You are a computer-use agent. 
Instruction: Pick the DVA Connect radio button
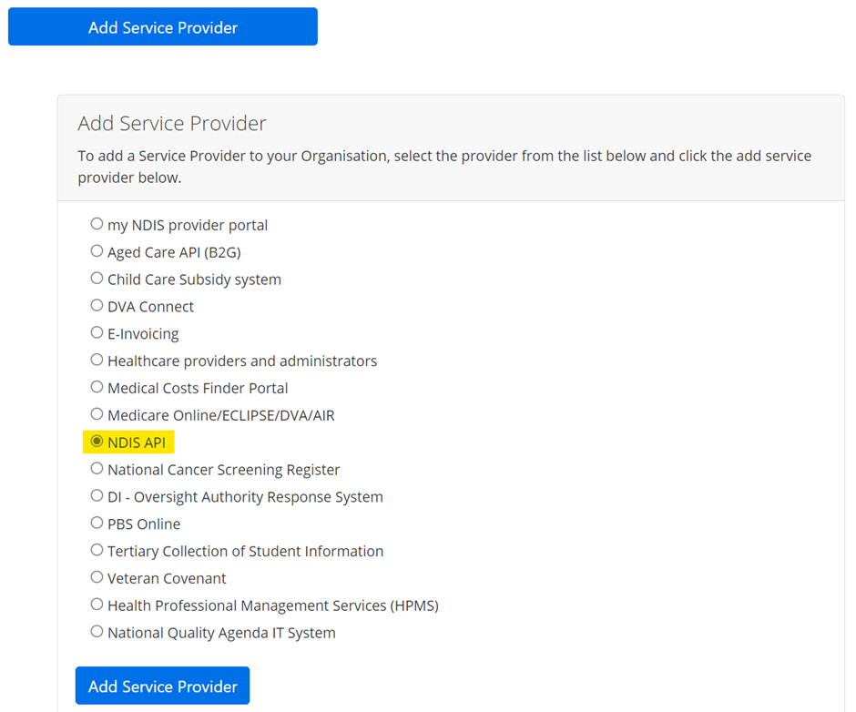(x=97, y=306)
